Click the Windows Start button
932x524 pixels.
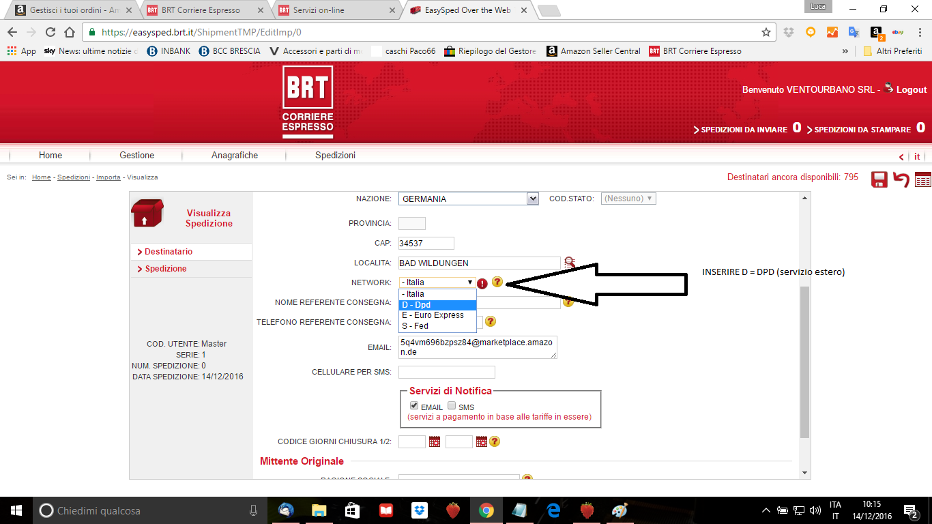[x=16, y=510]
